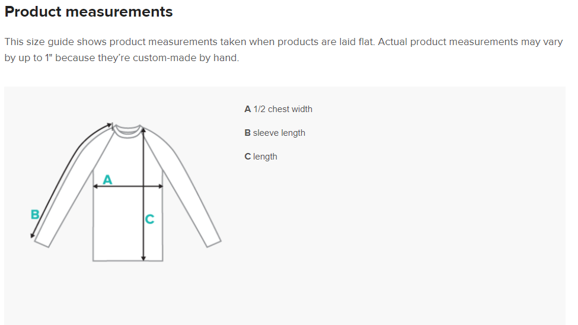Click the bold letter B in legend
578x325 pixels.
pyautogui.click(x=247, y=133)
